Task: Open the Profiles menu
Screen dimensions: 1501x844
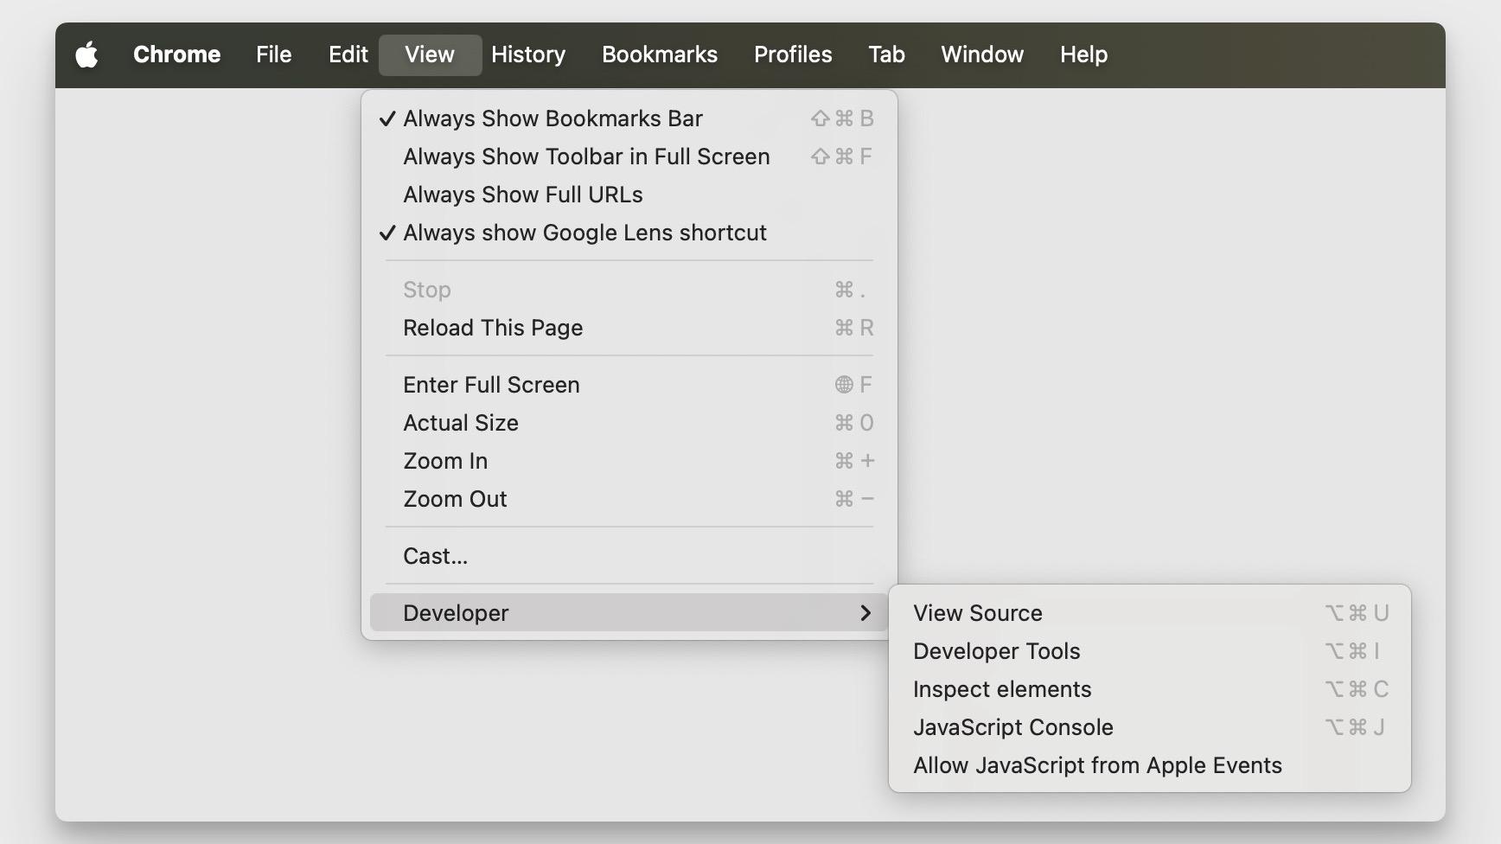Action: tap(793, 54)
